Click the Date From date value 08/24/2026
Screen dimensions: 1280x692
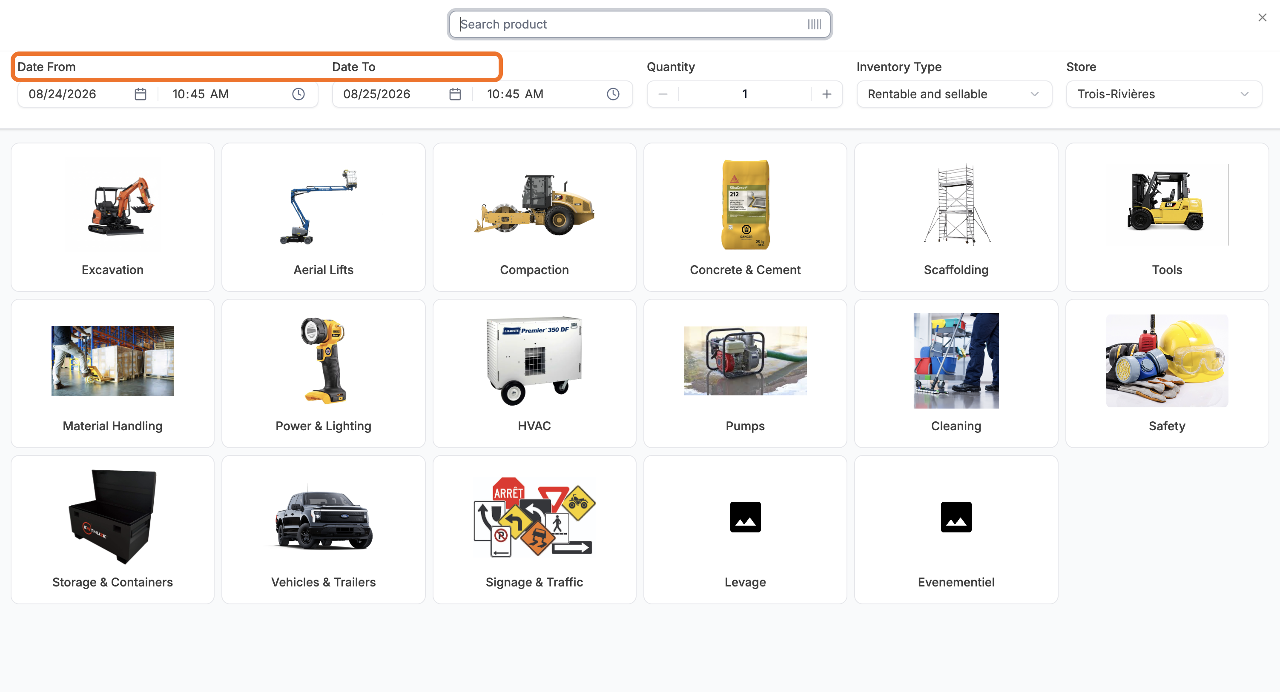(x=62, y=94)
